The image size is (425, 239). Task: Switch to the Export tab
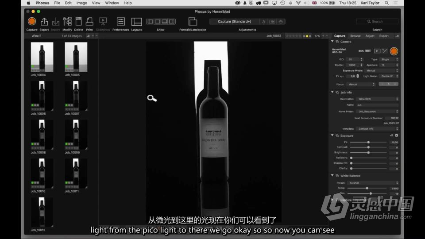[384, 36]
